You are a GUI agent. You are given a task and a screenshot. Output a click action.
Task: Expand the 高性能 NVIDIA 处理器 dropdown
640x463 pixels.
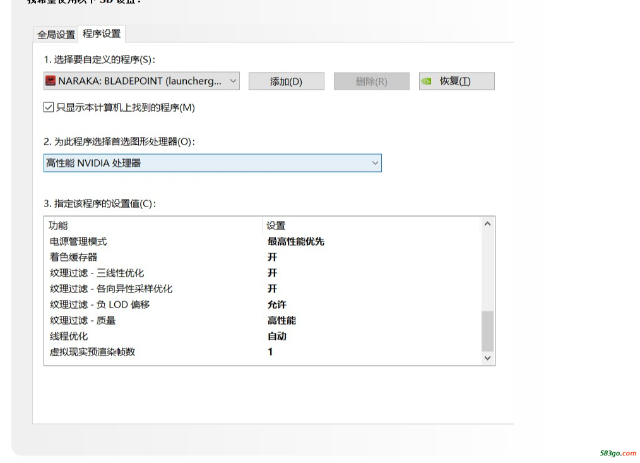click(x=212, y=163)
